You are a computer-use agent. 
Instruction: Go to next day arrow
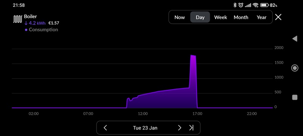[180, 128]
